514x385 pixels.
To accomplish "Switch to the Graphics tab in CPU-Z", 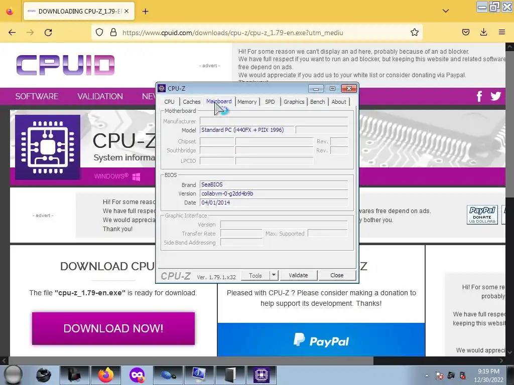I will pos(294,102).
